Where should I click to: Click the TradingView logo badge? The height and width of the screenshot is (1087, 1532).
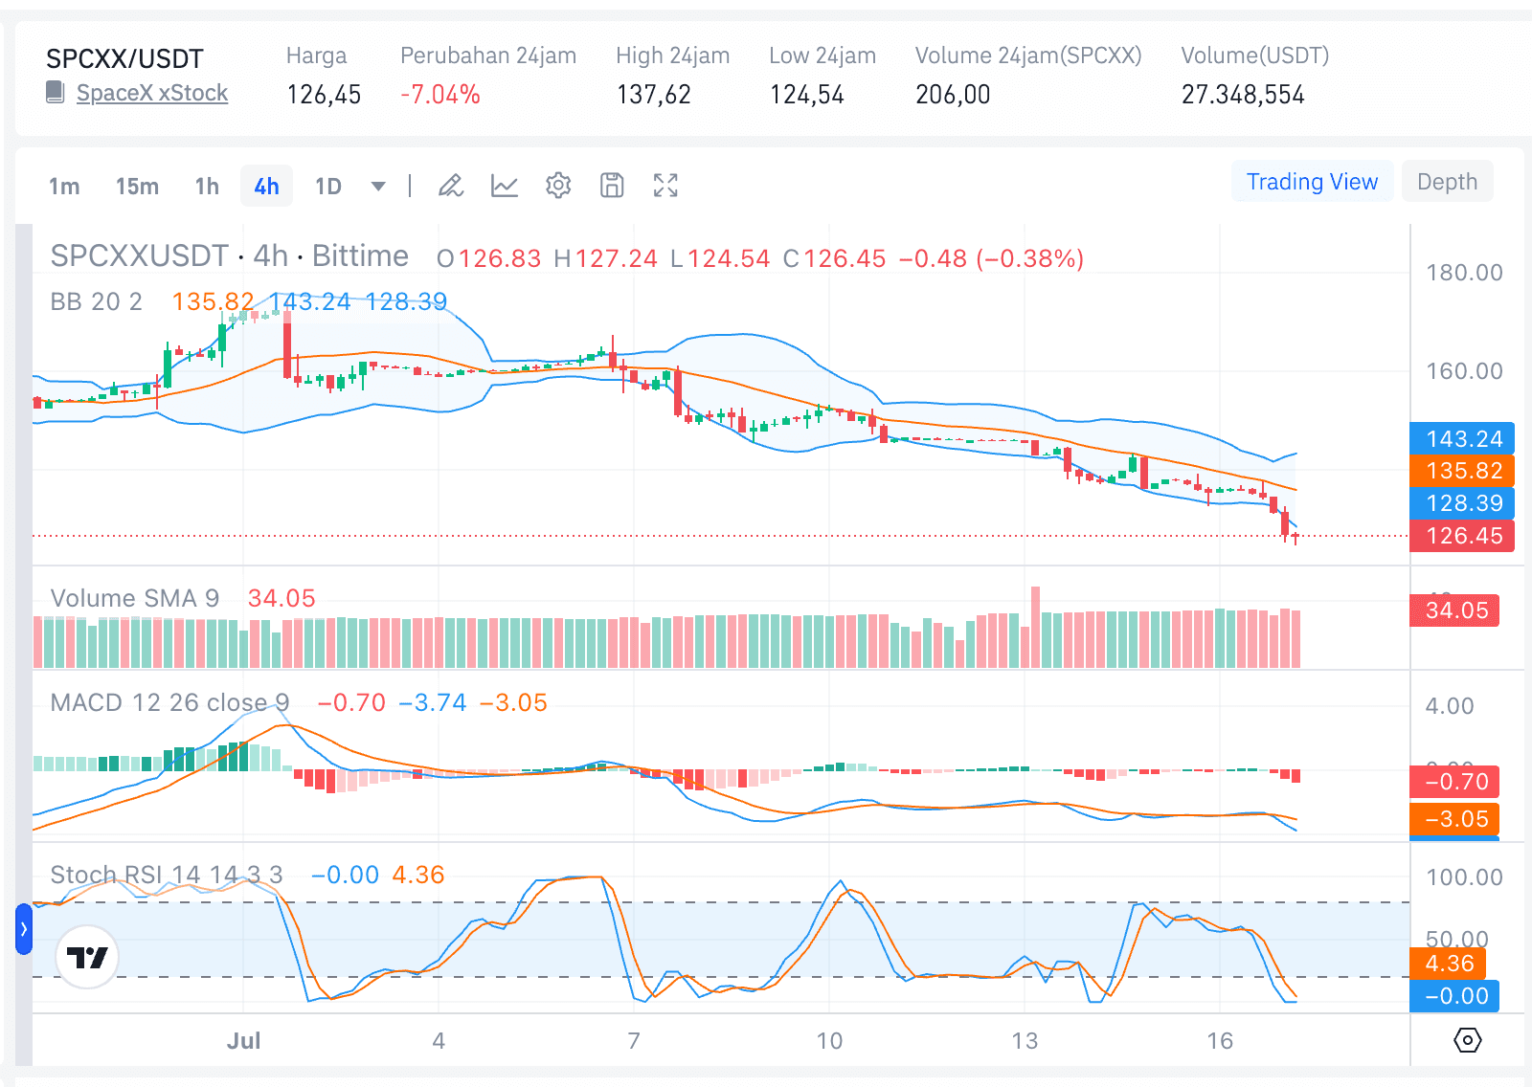tap(87, 956)
